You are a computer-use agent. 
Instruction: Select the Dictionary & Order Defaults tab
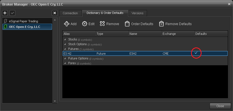105,13
